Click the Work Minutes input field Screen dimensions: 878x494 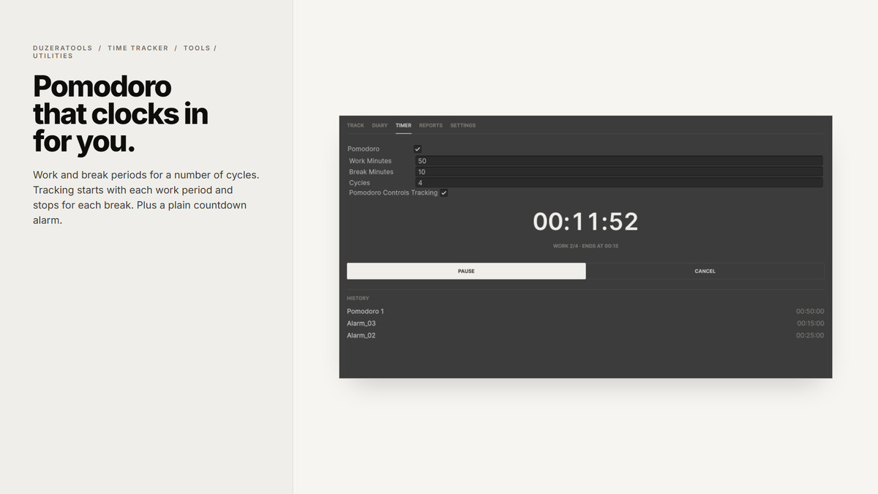(619, 161)
